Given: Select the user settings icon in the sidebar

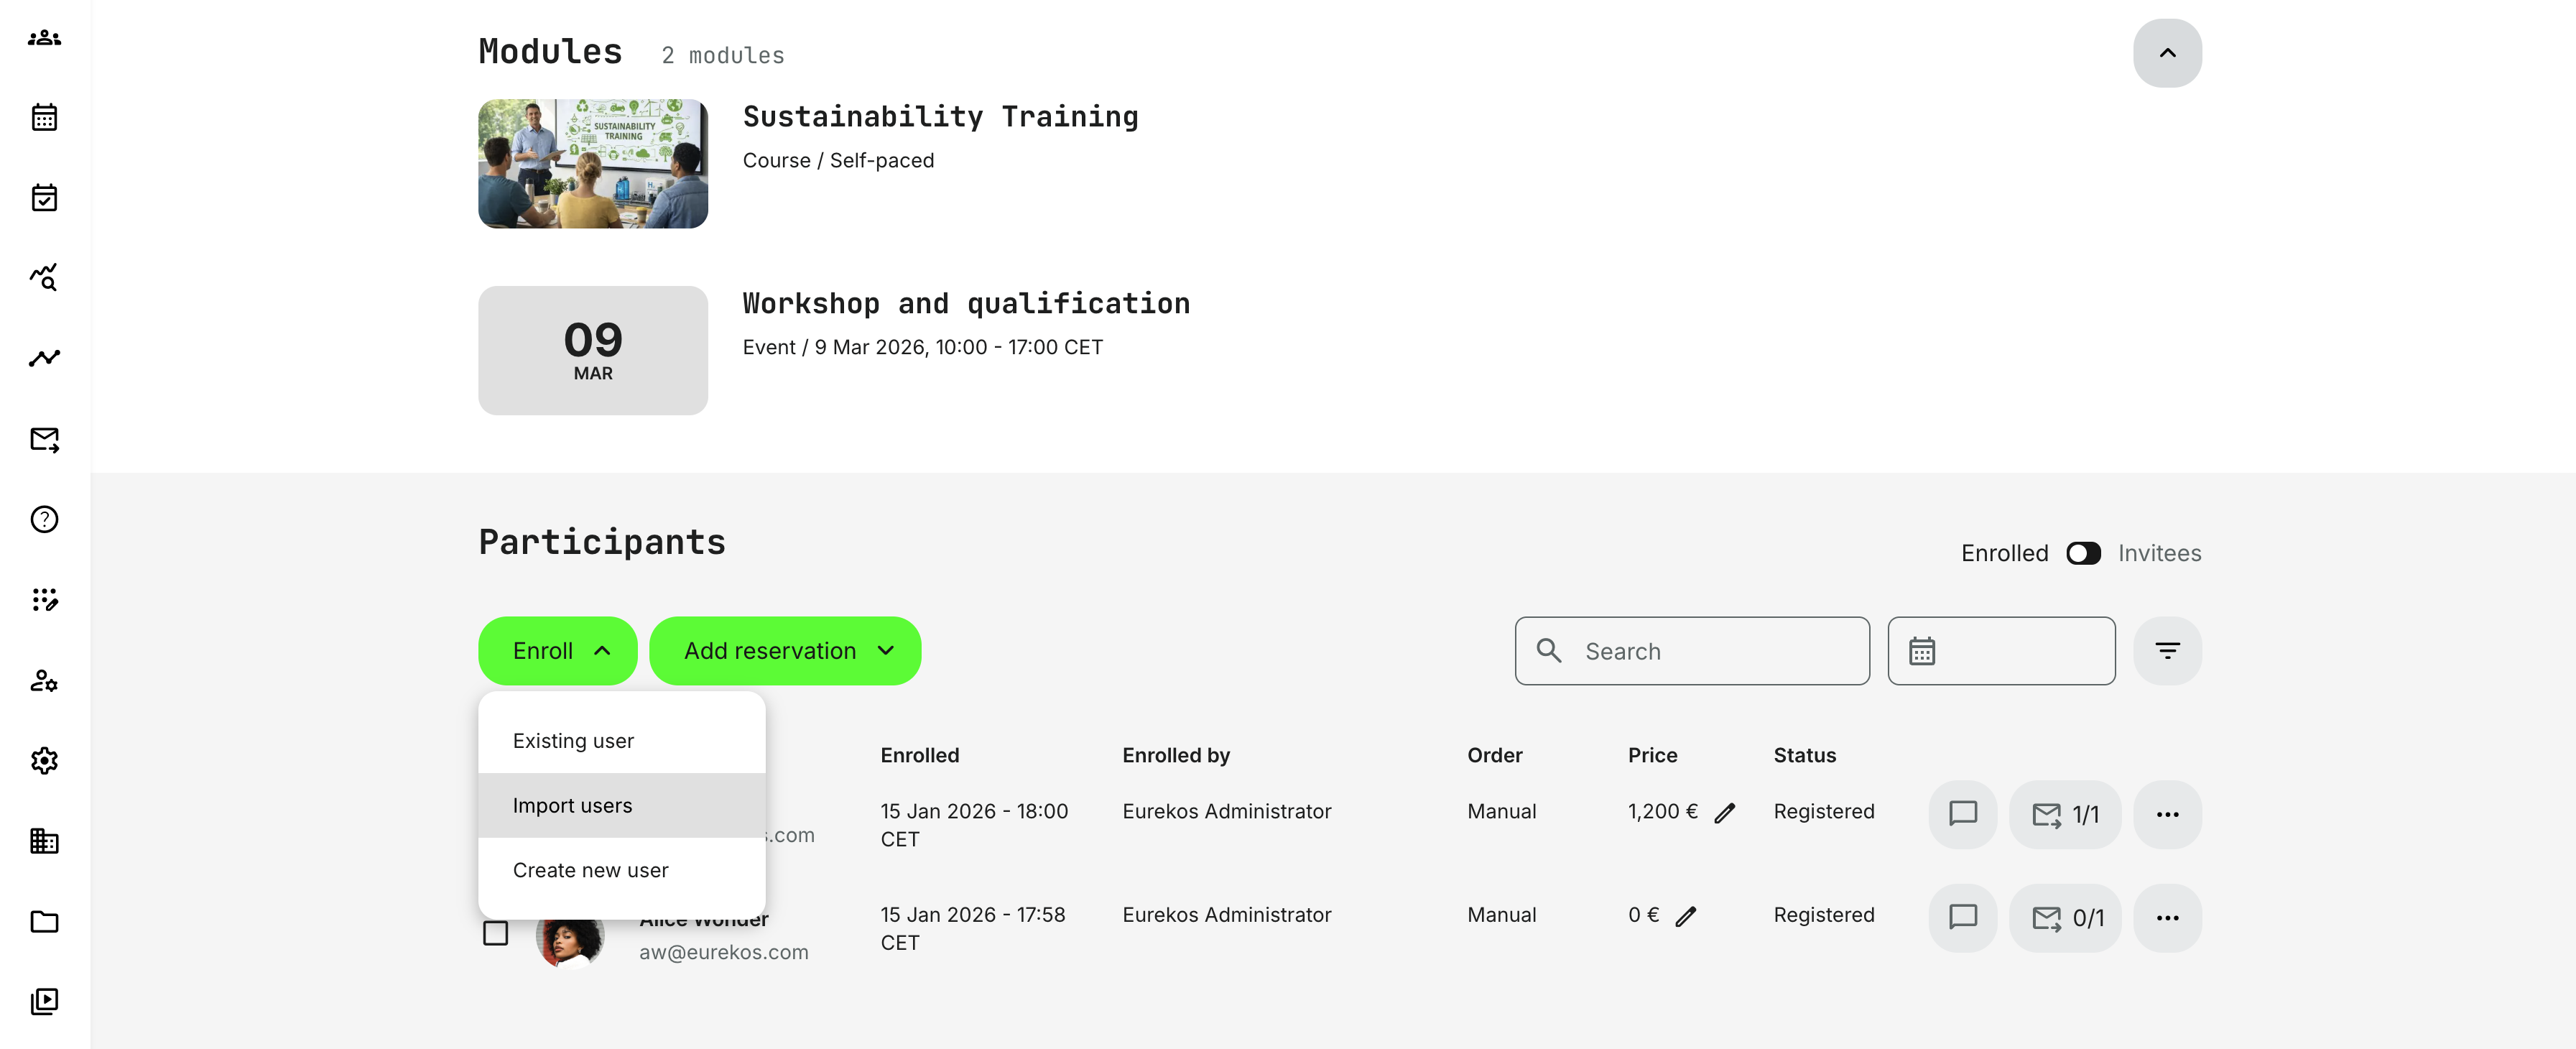Looking at the screenshot, I should point(44,682).
